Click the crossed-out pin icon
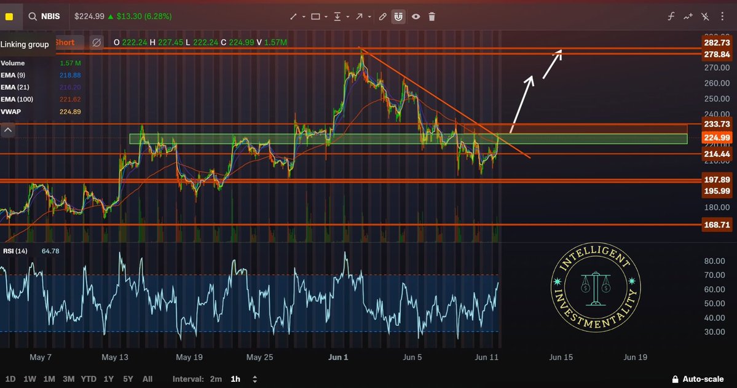The height and width of the screenshot is (388, 737). click(705, 17)
